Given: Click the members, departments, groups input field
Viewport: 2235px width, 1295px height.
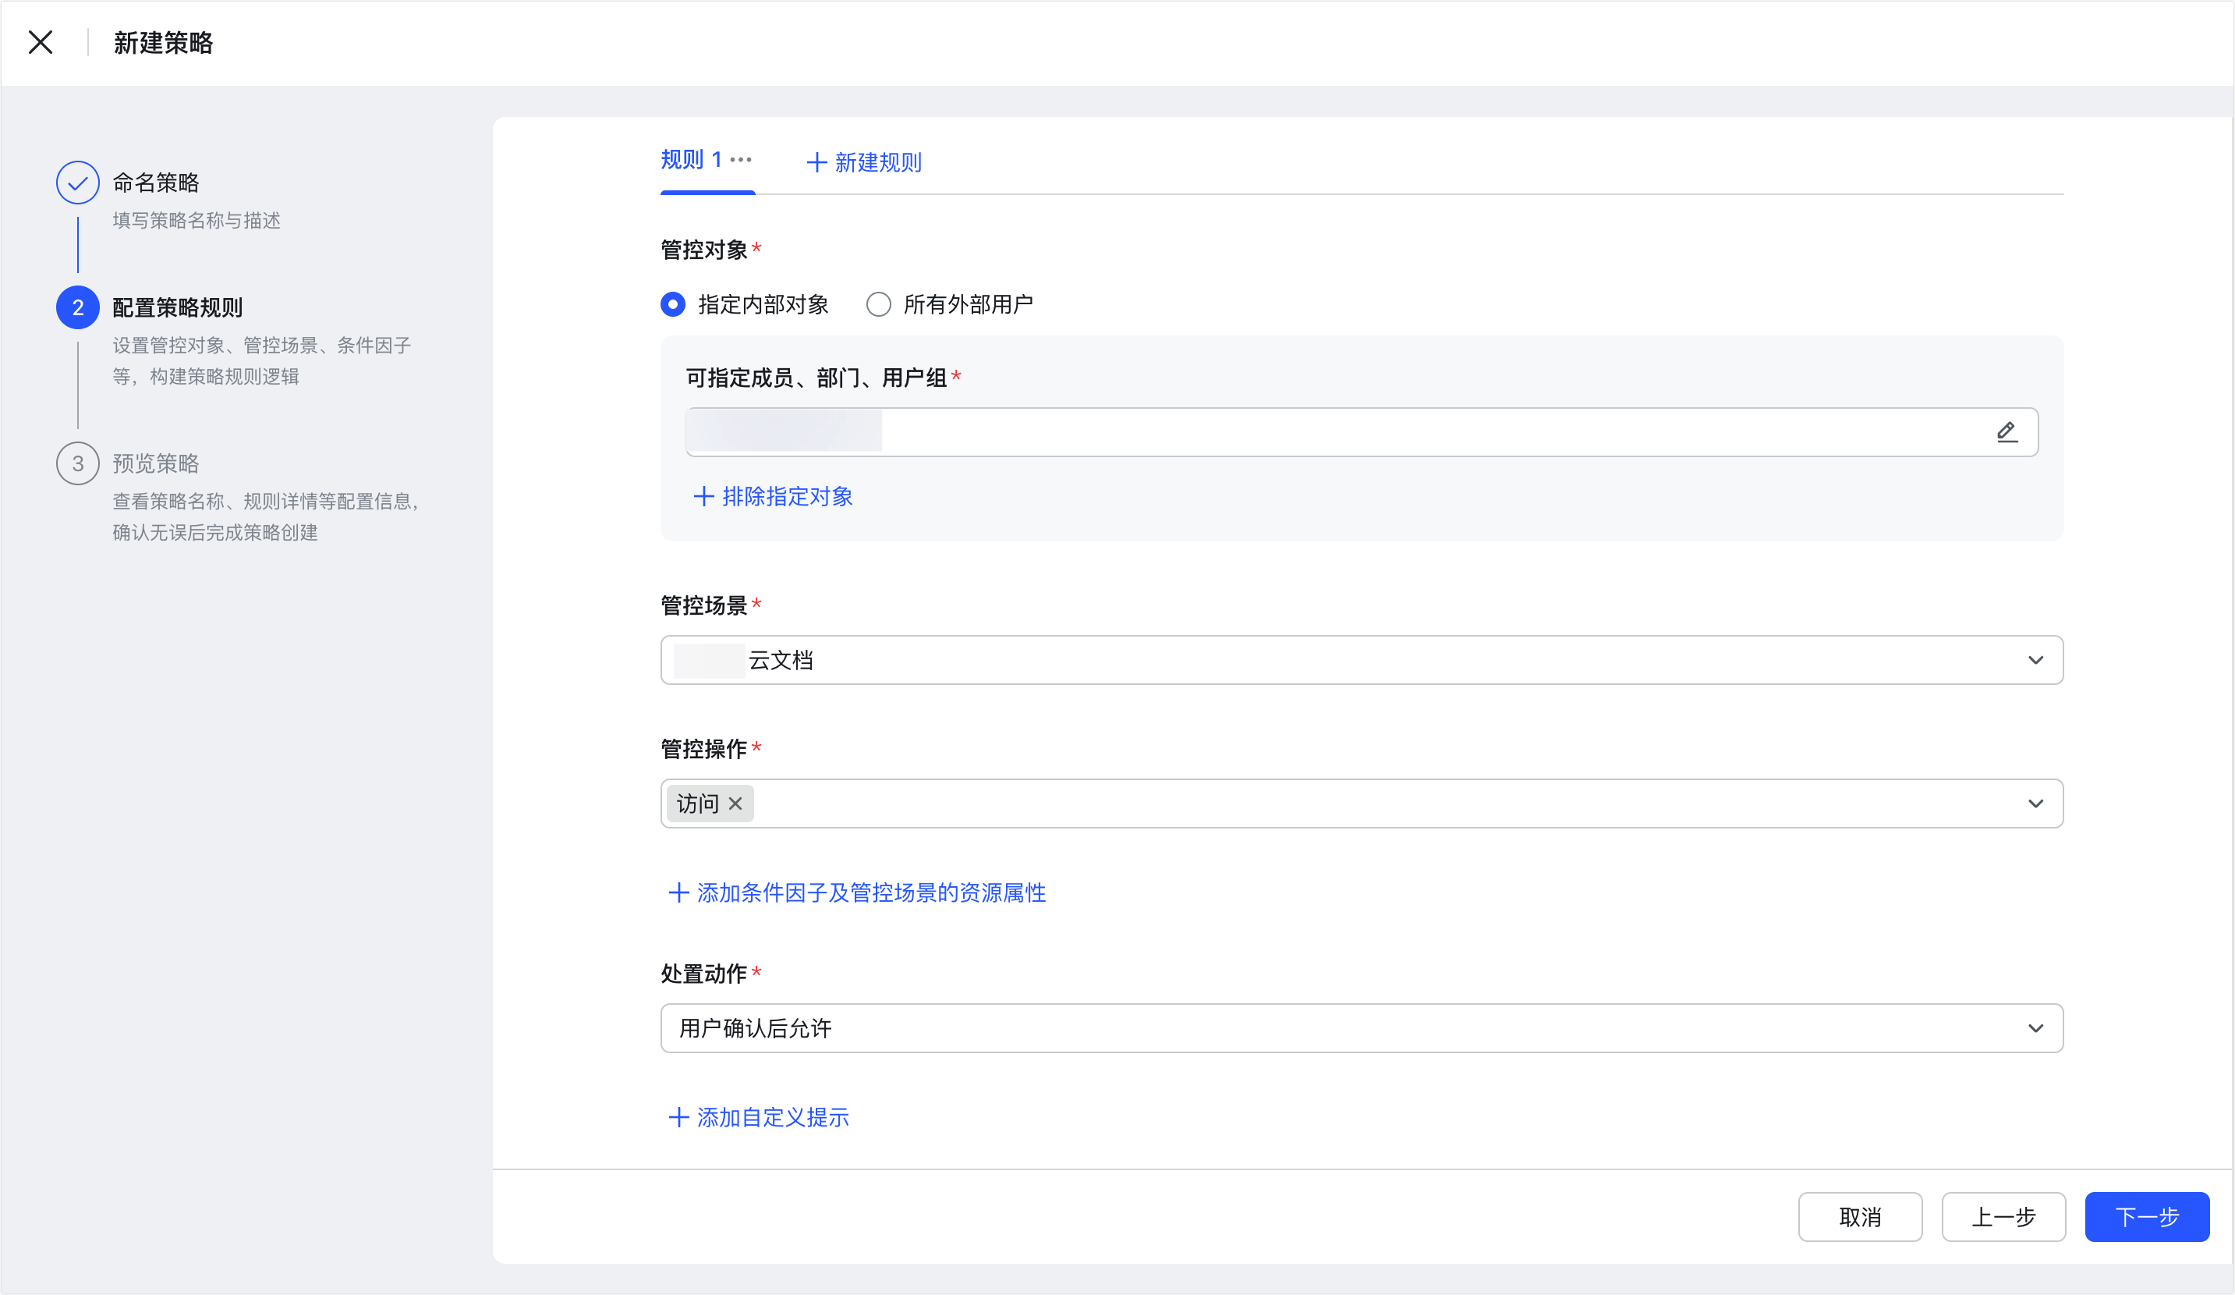Looking at the screenshot, I should click(1362, 432).
